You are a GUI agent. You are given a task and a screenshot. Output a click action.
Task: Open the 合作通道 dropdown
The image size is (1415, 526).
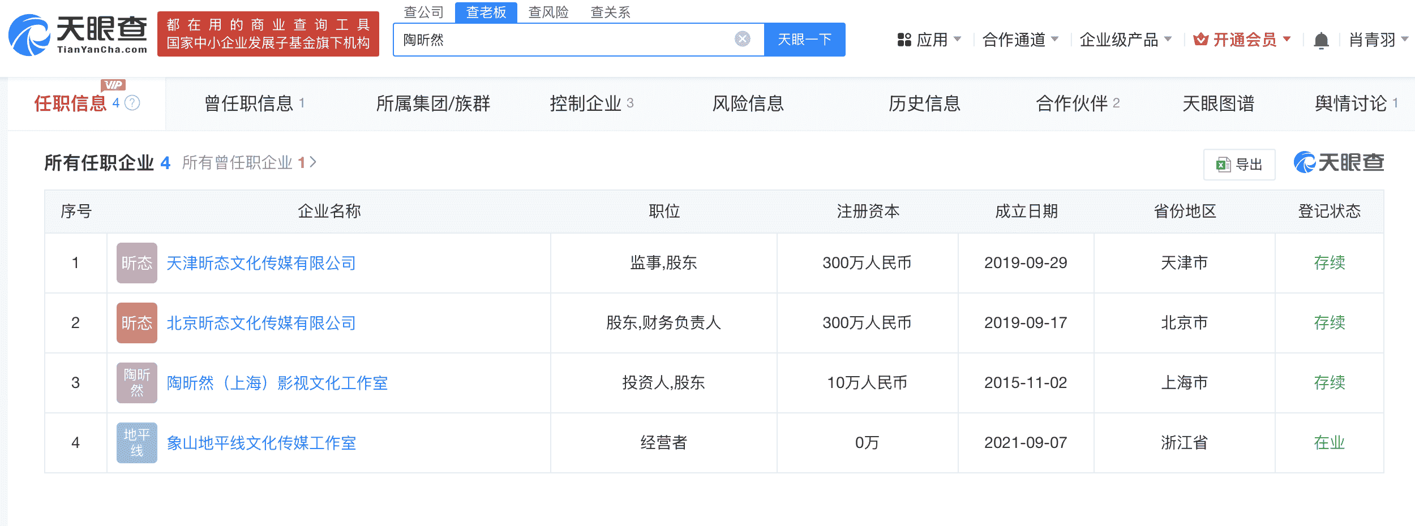1020,40
